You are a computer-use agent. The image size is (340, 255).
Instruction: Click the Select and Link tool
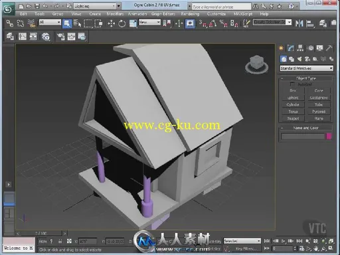pos(9,23)
